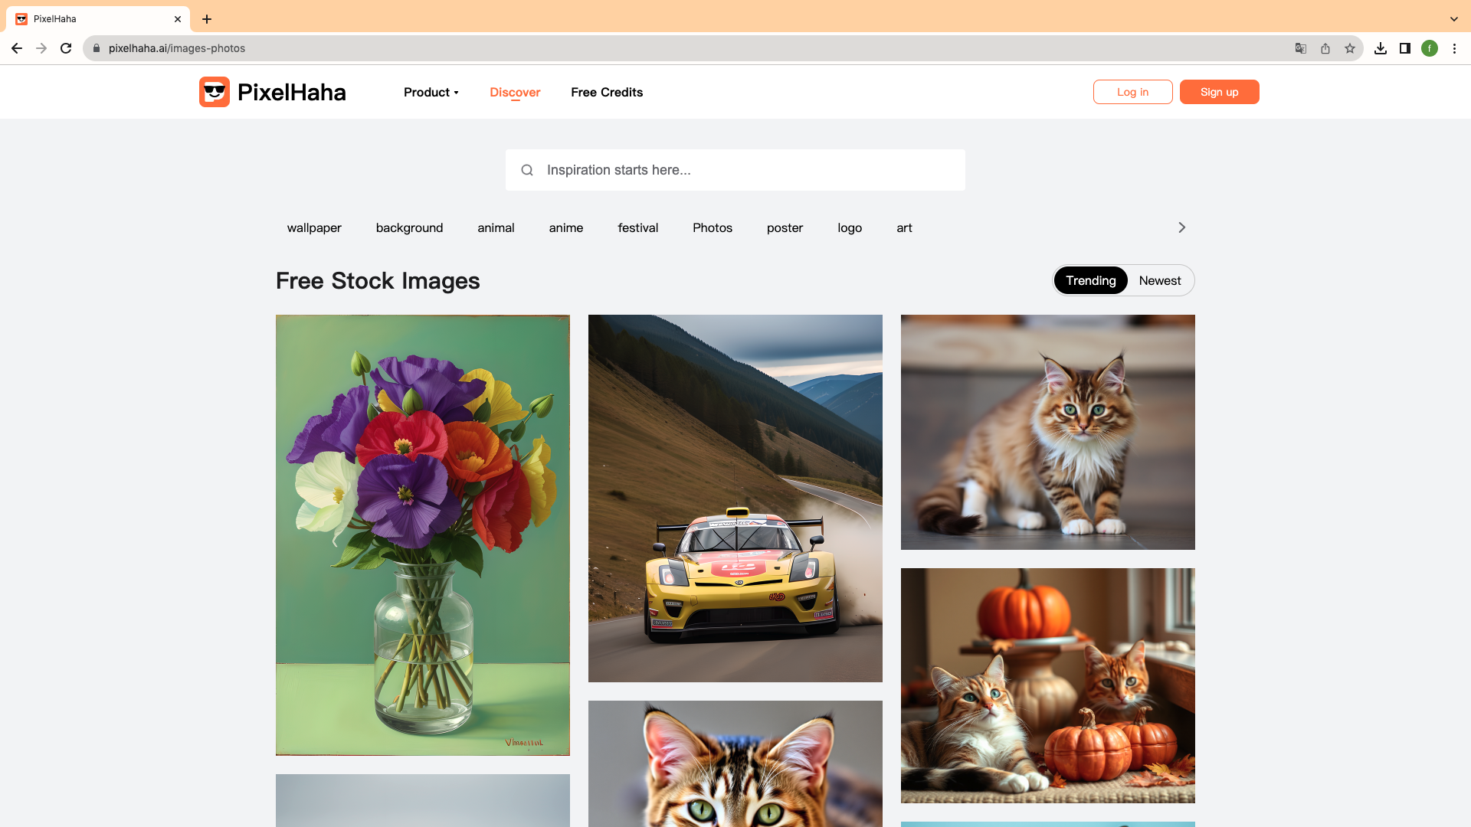Open the flower bouquet vase image
1471x827 pixels.
click(x=423, y=535)
